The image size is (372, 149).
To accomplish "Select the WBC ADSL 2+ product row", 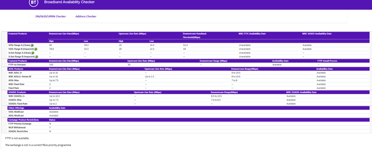I will [15, 73].
